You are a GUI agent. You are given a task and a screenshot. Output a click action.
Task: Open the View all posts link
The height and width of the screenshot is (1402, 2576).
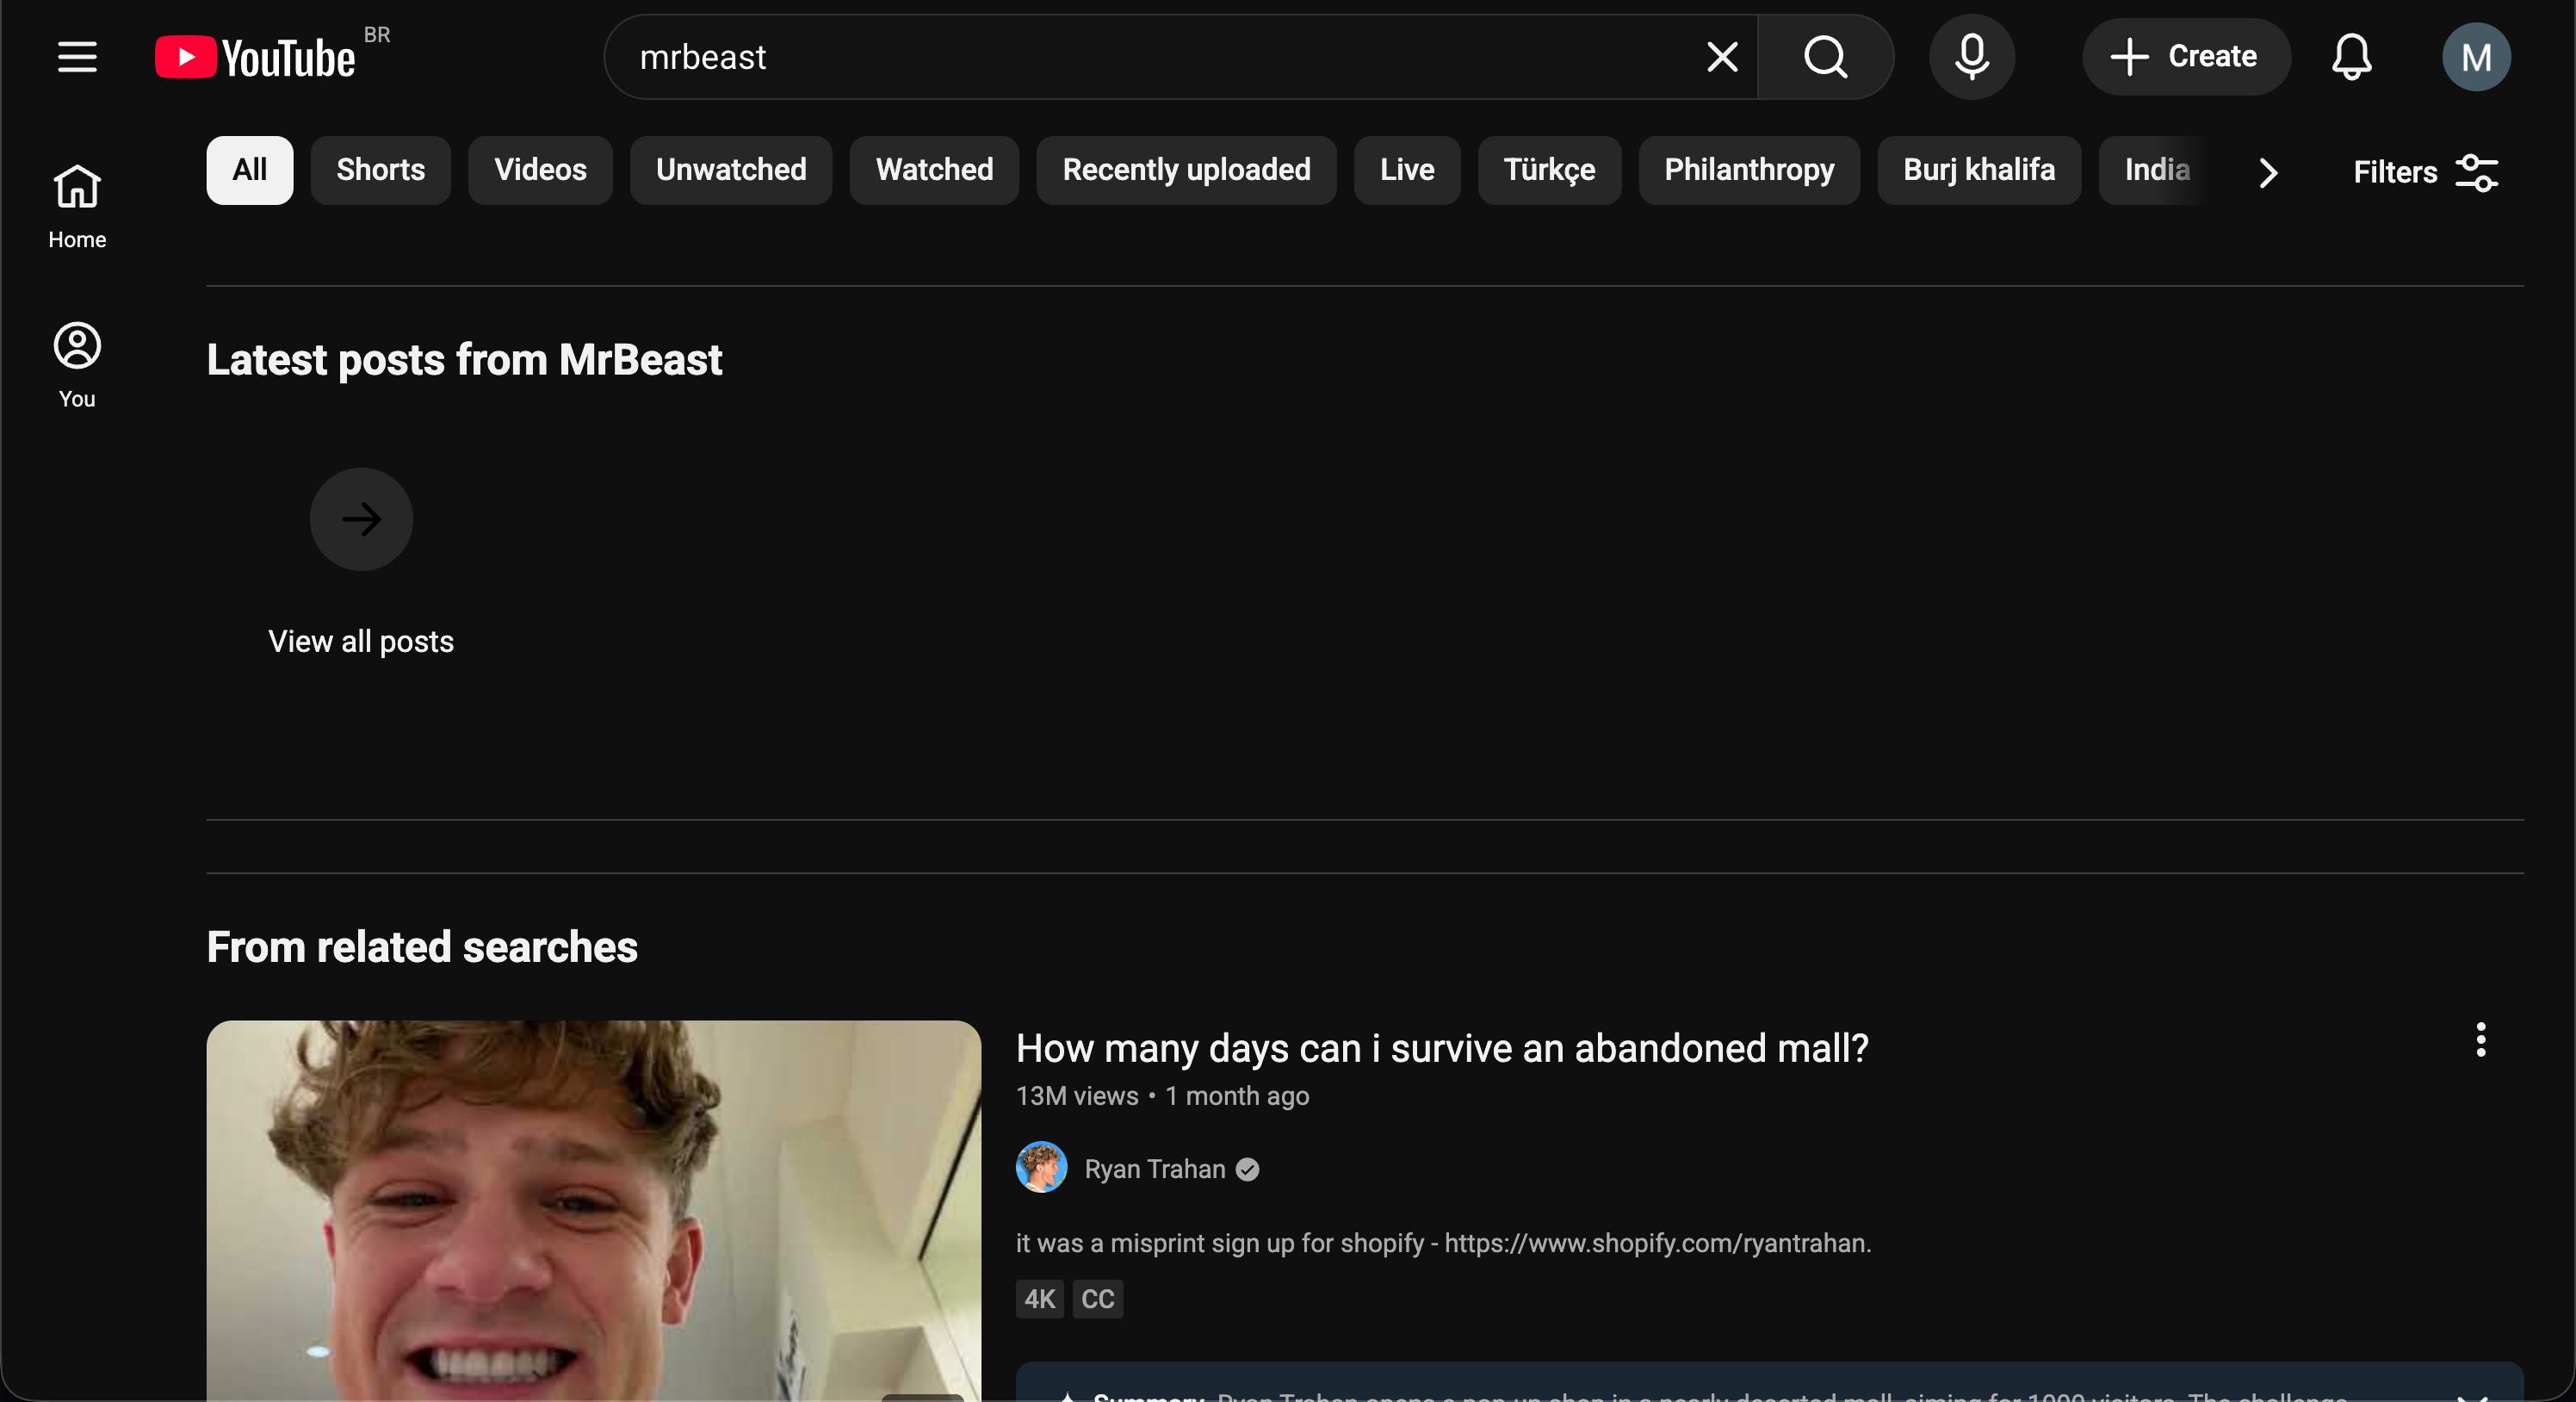point(361,641)
